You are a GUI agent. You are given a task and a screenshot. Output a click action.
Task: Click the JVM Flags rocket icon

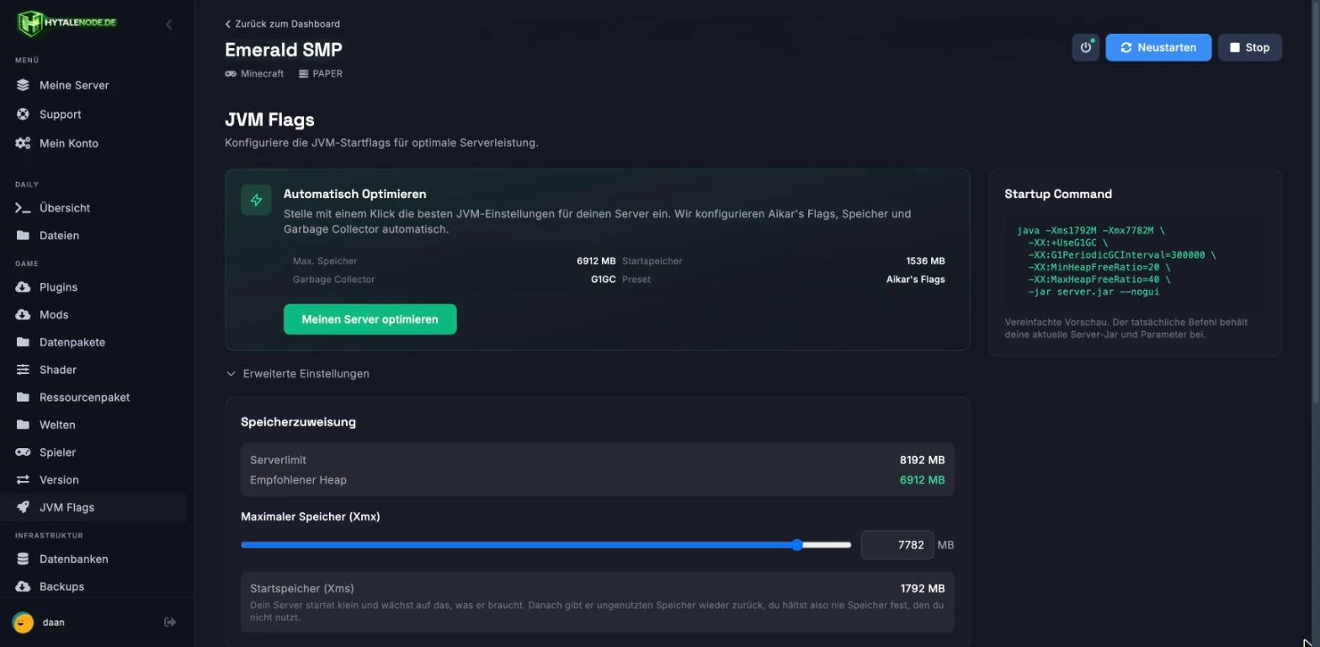(23, 507)
